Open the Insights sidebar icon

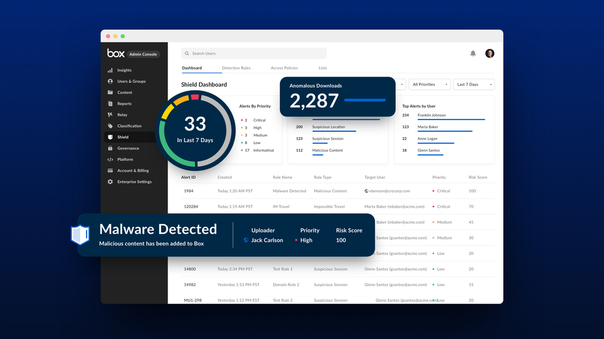point(110,71)
